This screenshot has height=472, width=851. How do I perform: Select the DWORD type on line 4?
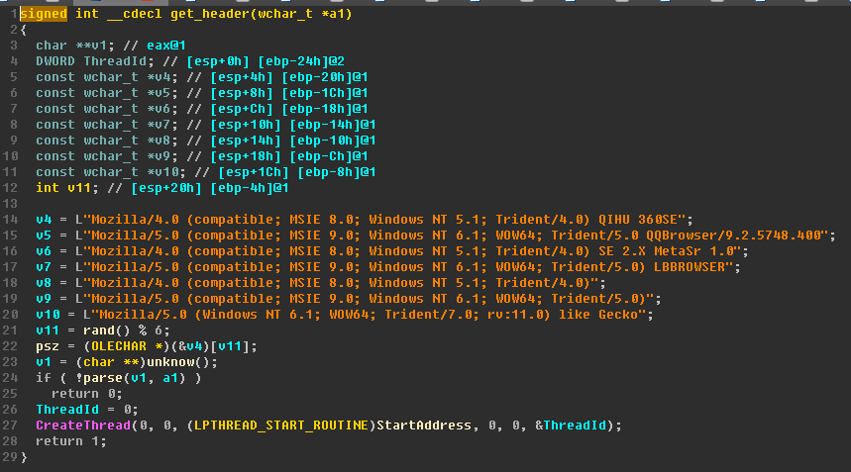tap(55, 61)
